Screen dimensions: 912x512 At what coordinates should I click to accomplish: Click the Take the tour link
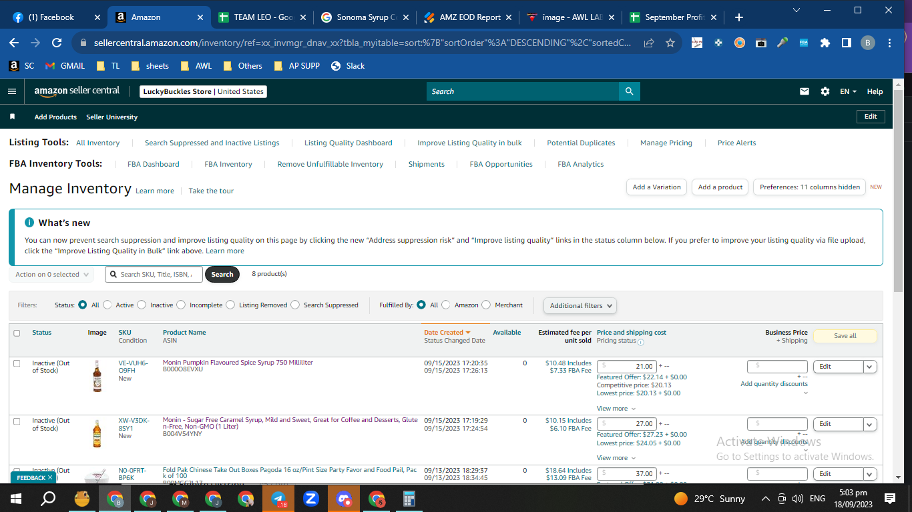[x=211, y=191]
